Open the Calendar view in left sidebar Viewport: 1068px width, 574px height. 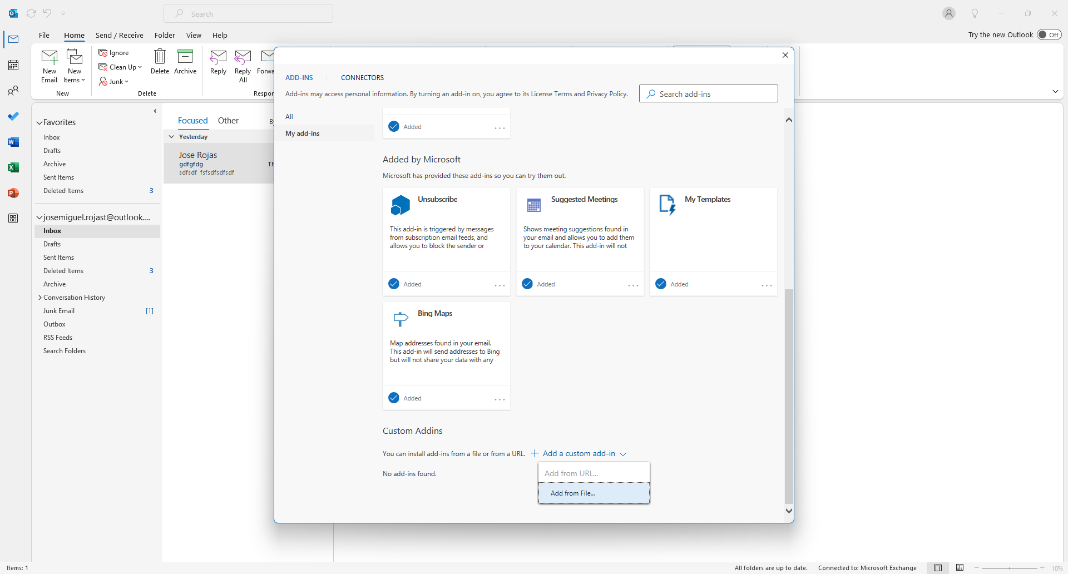[x=13, y=66]
